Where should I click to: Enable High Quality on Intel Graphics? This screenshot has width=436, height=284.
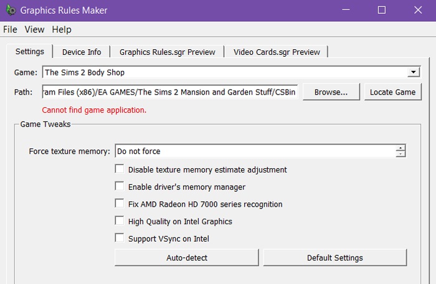(x=120, y=221)
